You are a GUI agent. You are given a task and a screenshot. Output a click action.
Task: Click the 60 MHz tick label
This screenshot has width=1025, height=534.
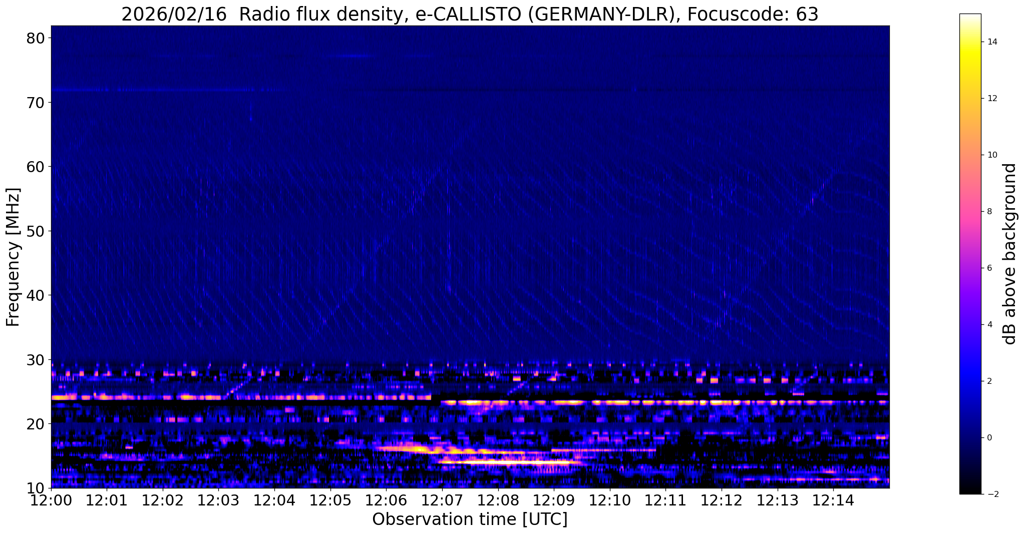click(x=36, y=167)
